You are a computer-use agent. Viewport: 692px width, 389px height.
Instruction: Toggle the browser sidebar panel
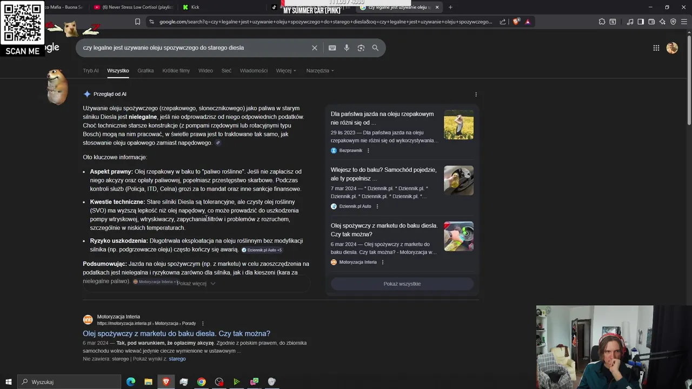[641, 22]
